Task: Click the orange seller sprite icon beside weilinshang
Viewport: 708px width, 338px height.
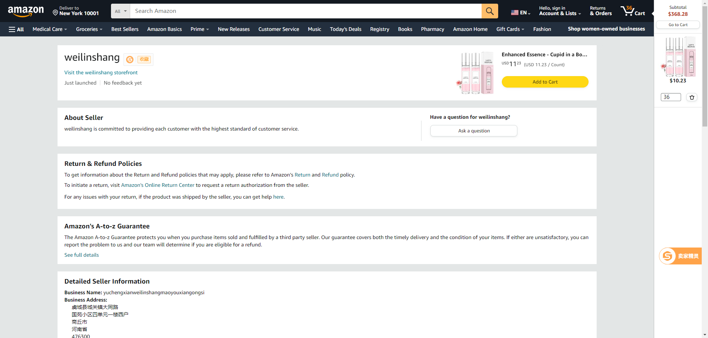Action: (130, 59)
